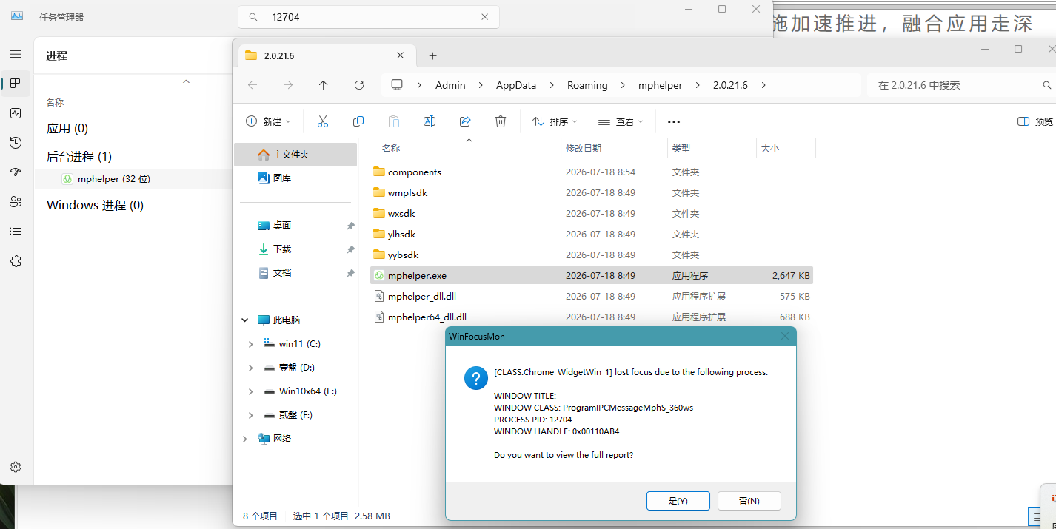Open Details icon in Task Manager sidebar
Viewport: 1056px width, 529px height.
[x=16, y=232]
